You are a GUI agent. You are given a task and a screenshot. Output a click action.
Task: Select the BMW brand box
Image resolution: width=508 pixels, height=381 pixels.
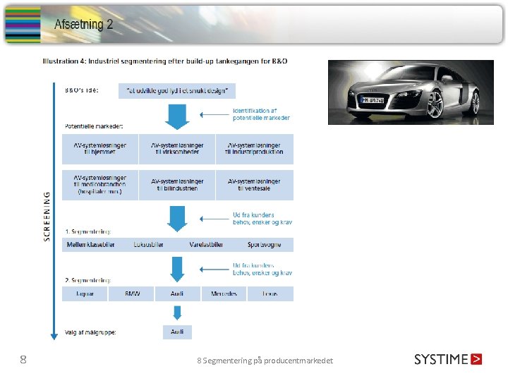pyautogui.click(x=131, y=294)
